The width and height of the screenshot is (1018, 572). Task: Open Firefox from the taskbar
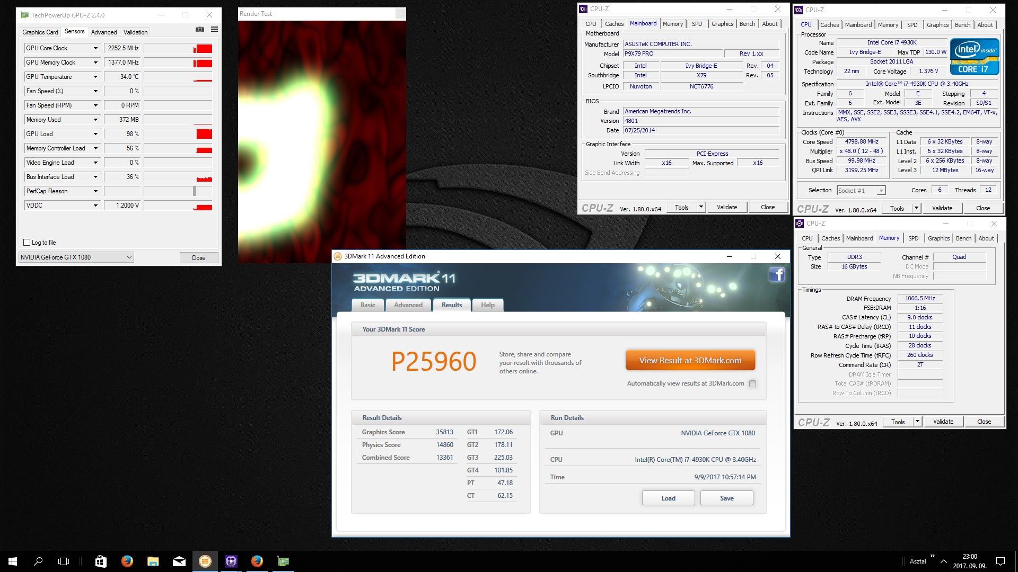(127, 561)
